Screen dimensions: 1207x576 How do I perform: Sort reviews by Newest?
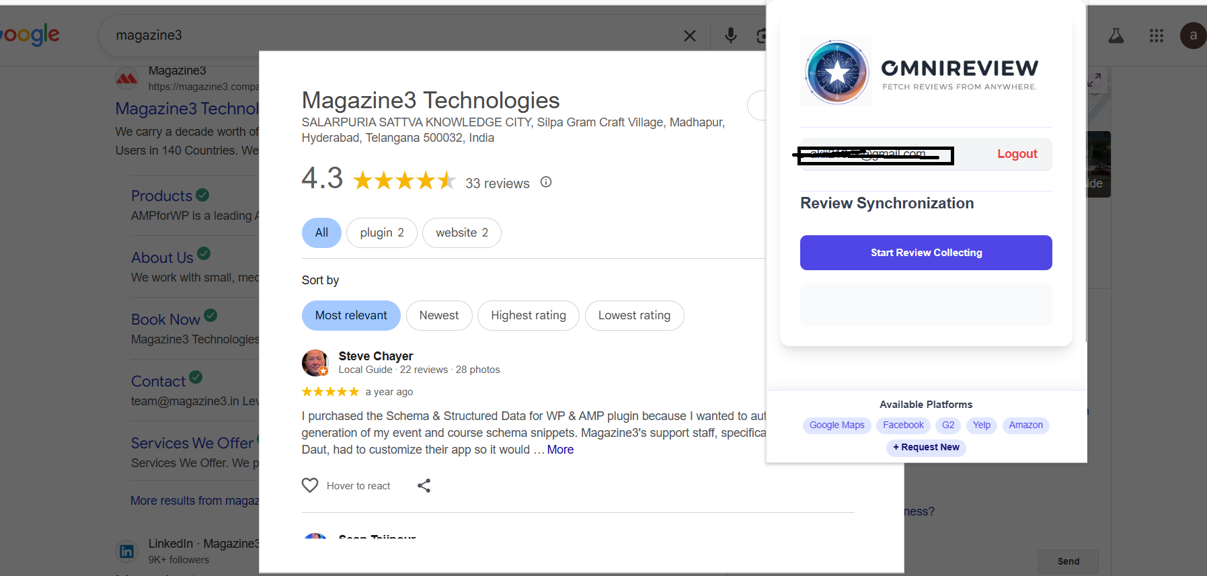pyautogui.click(x=438, y=315)
